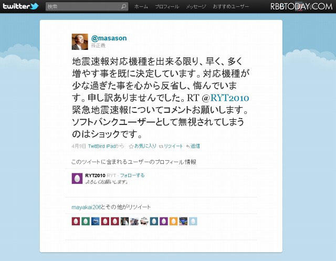336x261 pixels.
Task: Click the orange egg retweeter avatar
Action: coord(174,221)
